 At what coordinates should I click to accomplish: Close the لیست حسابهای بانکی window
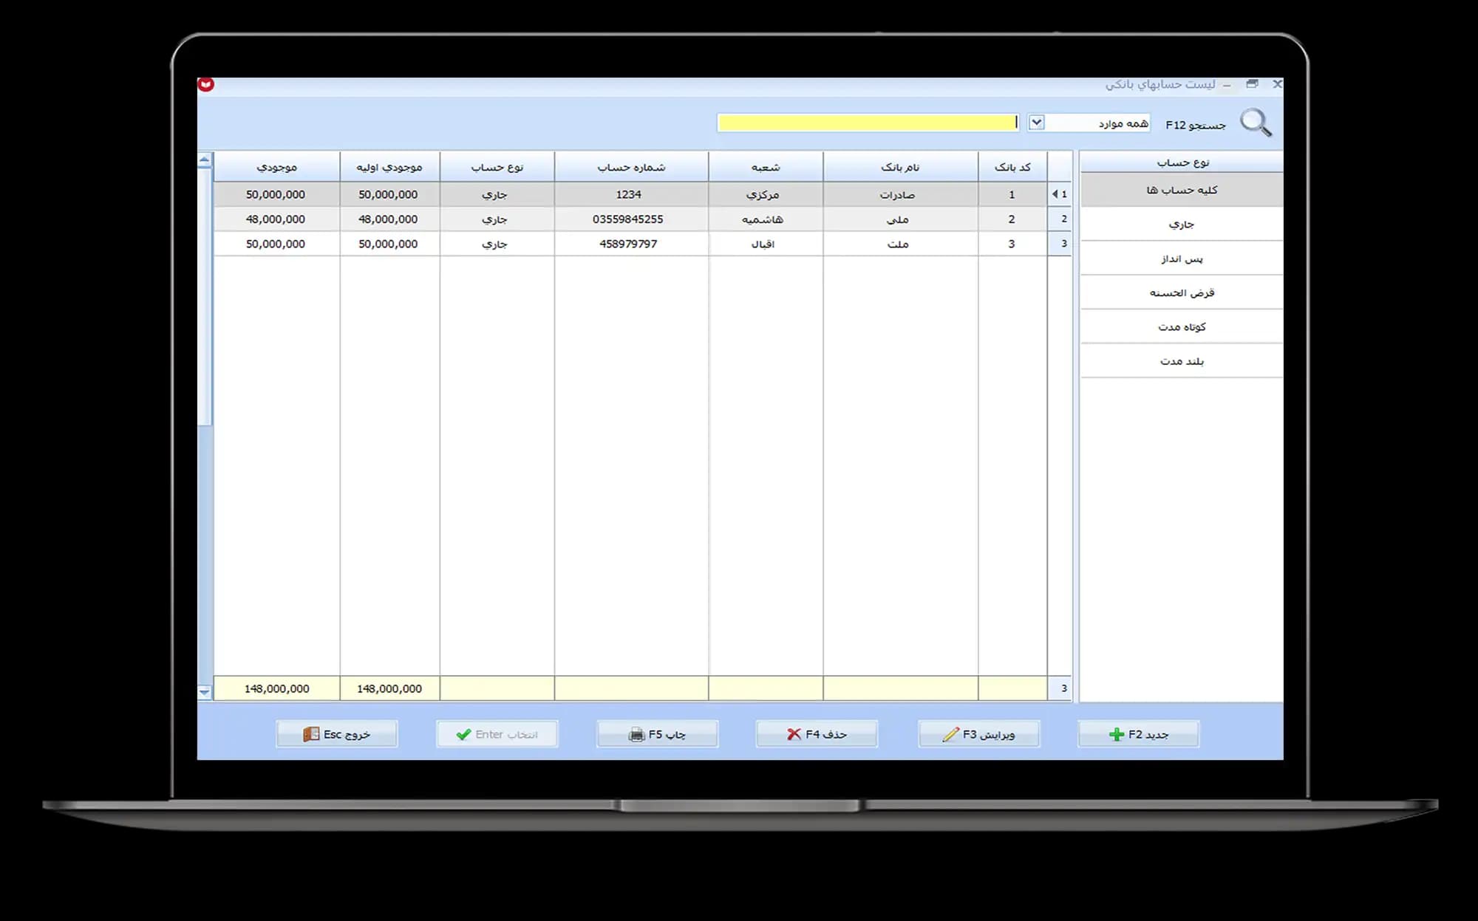[1277, 84]
